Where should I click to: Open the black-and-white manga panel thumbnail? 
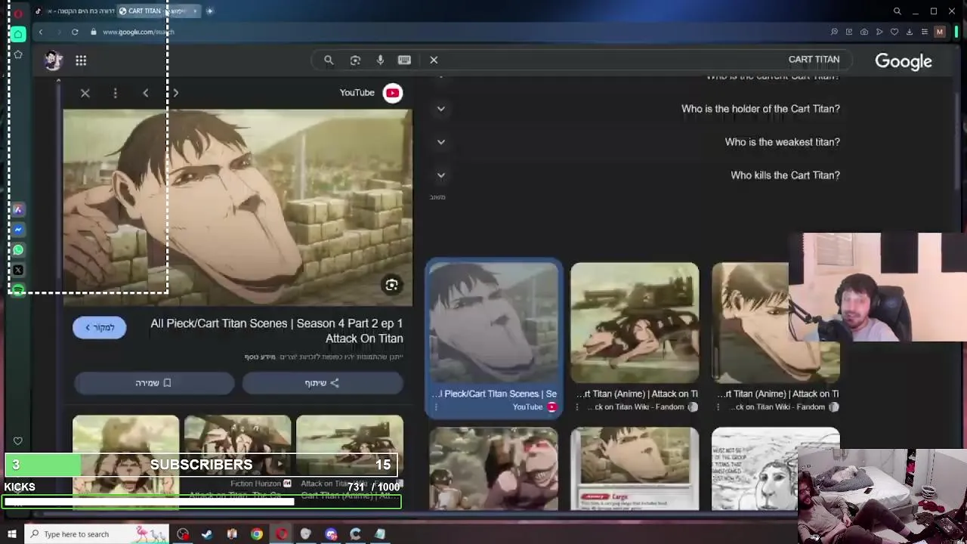tap(775, 468)
